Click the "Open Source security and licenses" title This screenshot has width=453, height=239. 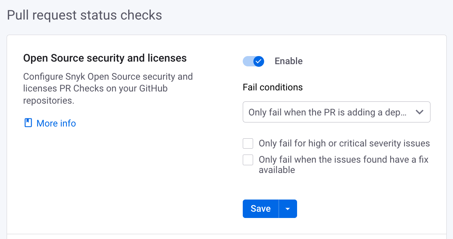pos(105,58)
